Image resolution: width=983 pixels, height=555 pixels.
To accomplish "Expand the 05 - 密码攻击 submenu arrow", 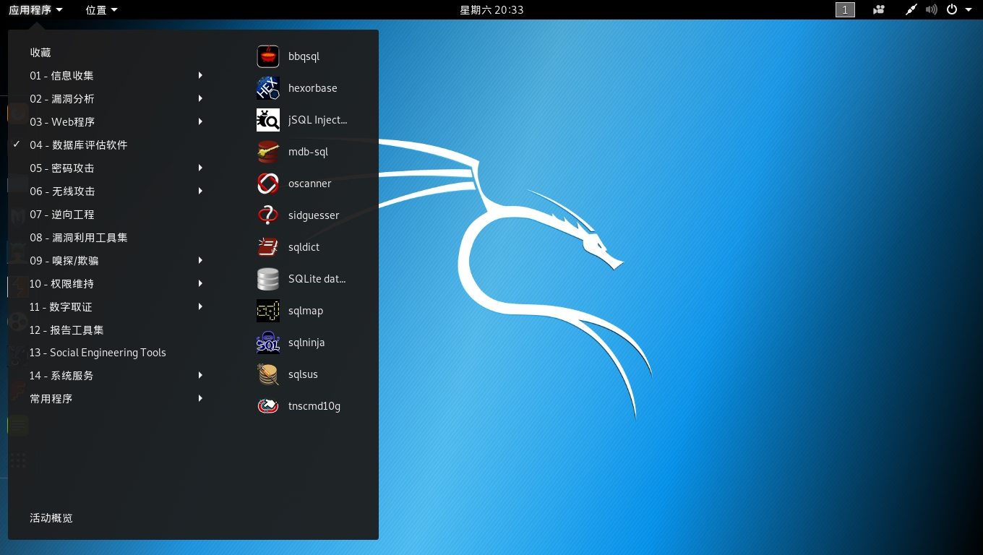I will (x=200, y=168).
